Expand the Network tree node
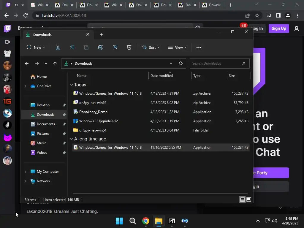The height and width of the screenshot is (228, 304). (x=25, y=181)
